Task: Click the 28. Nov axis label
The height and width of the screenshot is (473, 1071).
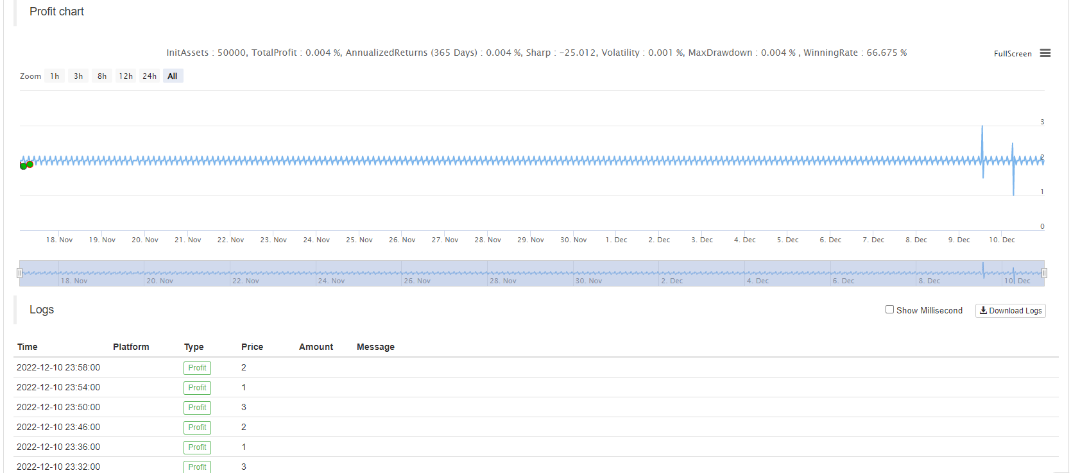Action: 488,240
